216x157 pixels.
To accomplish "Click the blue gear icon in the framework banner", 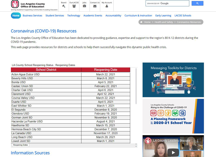I will pos(182,113).
